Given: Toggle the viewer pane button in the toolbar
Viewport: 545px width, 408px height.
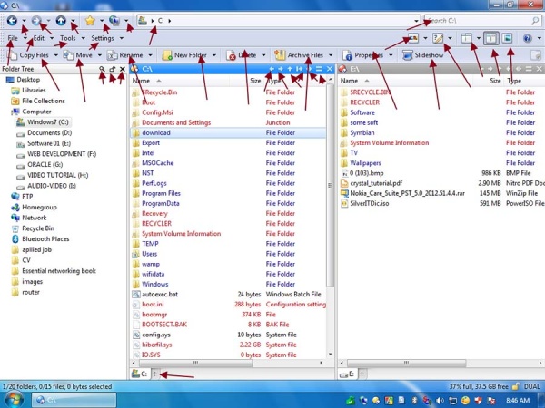Looking at the screenshot, I should coord(508,38).
